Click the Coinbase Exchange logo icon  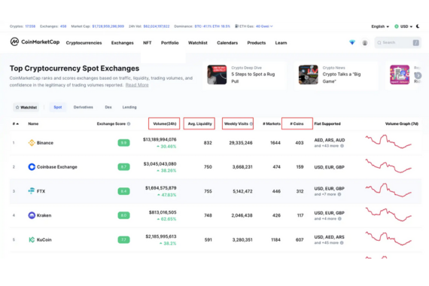click(32, 166)
